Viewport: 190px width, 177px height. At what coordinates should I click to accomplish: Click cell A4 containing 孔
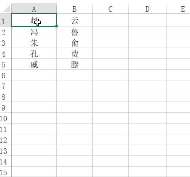[x=34, y=53]
